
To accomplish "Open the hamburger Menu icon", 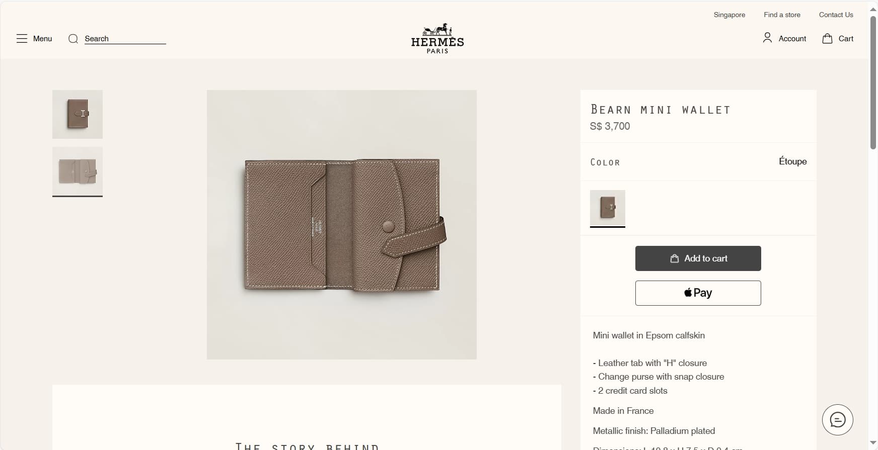I will point(22,39).
